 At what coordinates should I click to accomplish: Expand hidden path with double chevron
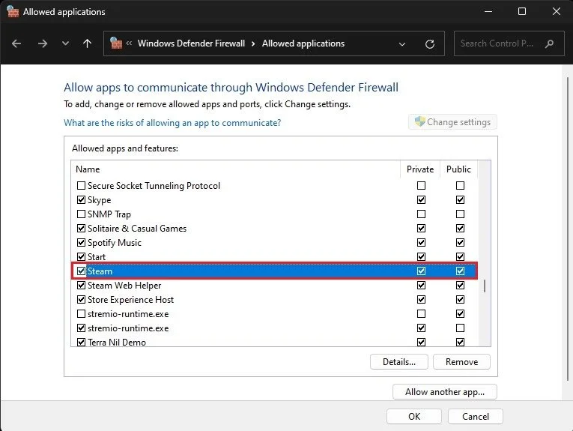129,43
